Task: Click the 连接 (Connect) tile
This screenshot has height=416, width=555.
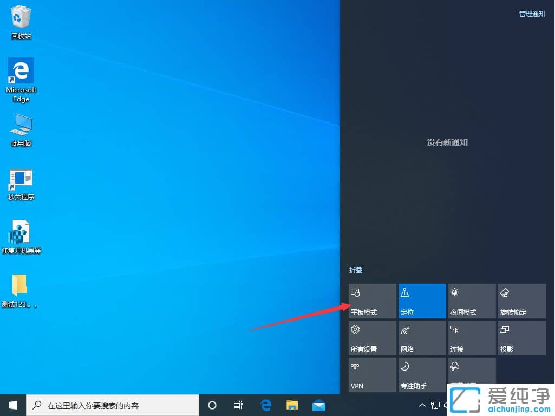Action: click(x=472, y=338)
